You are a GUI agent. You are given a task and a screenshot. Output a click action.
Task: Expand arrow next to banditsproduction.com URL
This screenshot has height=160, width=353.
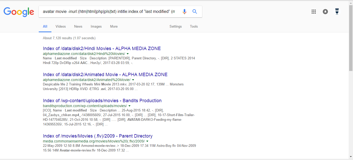pyautogui.click(x=129, y=106)
